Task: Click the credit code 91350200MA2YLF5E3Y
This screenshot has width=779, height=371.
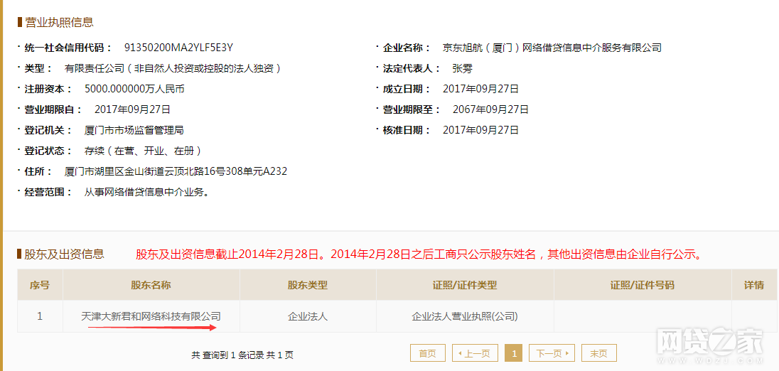Action: (x=178, y=48)
